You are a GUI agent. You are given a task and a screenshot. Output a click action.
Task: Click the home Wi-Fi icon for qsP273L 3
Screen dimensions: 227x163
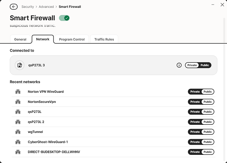[x=20, y=65]
